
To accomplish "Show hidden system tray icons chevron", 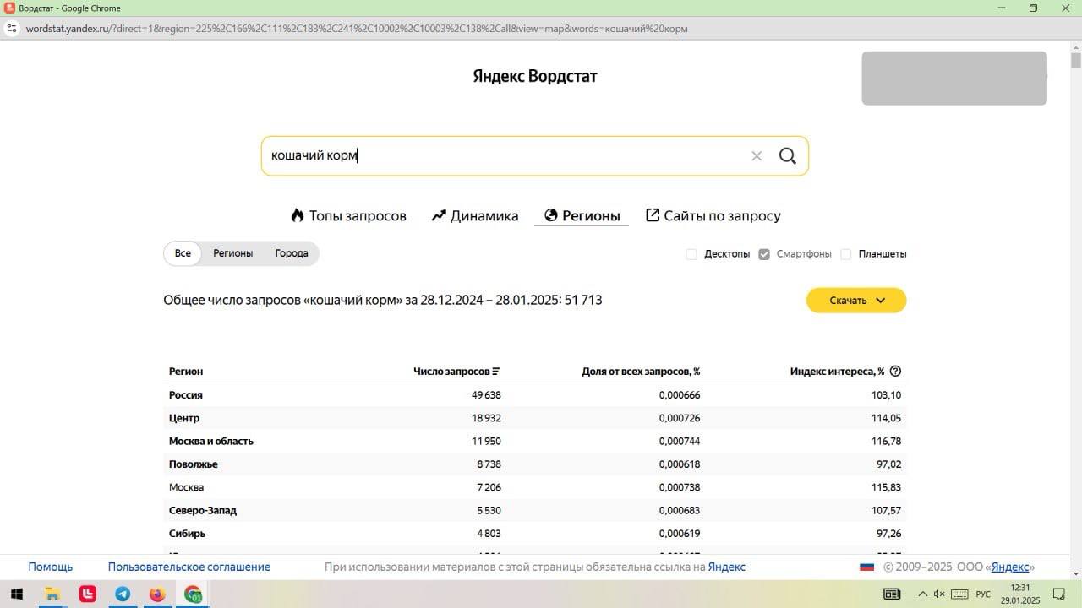I will coord(922,594).
